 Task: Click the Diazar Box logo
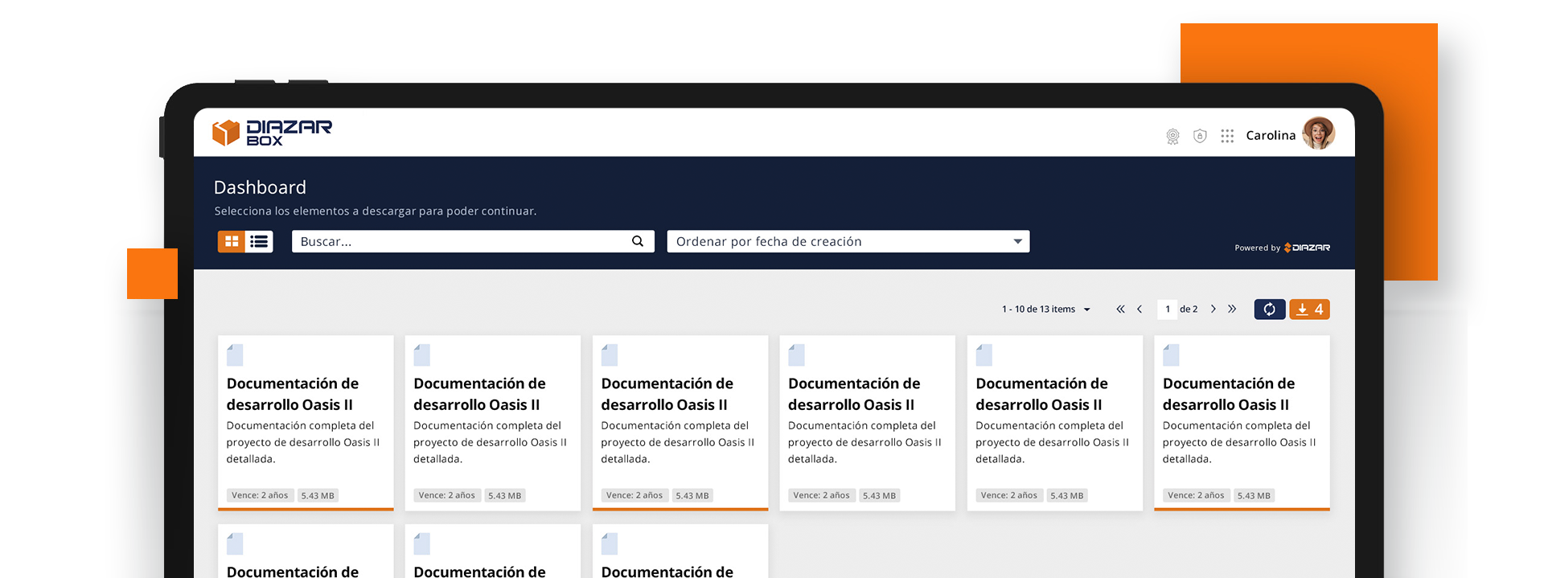pos(272,133)
